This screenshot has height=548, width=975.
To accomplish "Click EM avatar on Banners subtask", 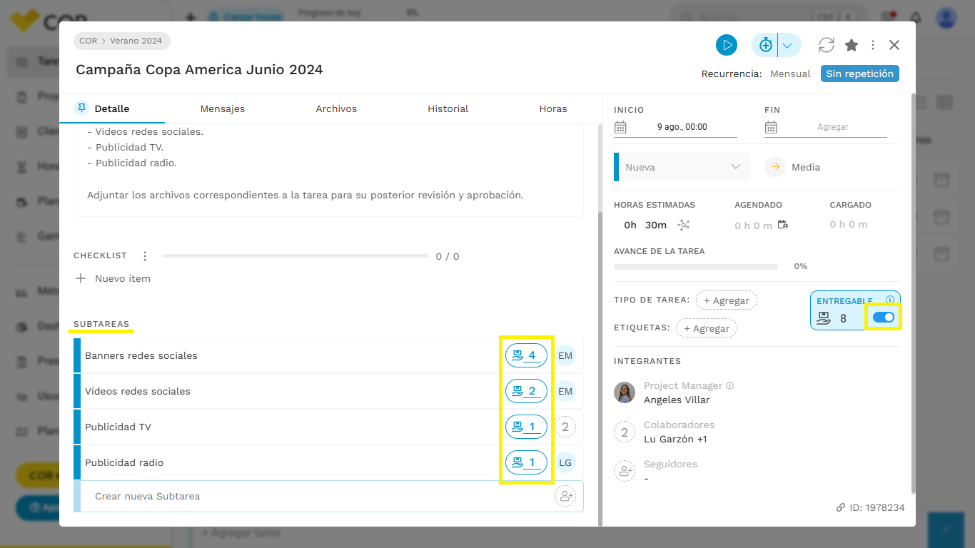I will pyautogui.click(x=565, y=355).
